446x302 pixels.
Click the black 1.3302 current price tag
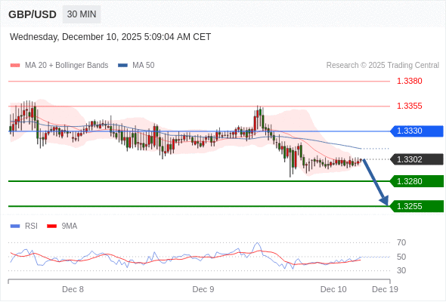417,159
